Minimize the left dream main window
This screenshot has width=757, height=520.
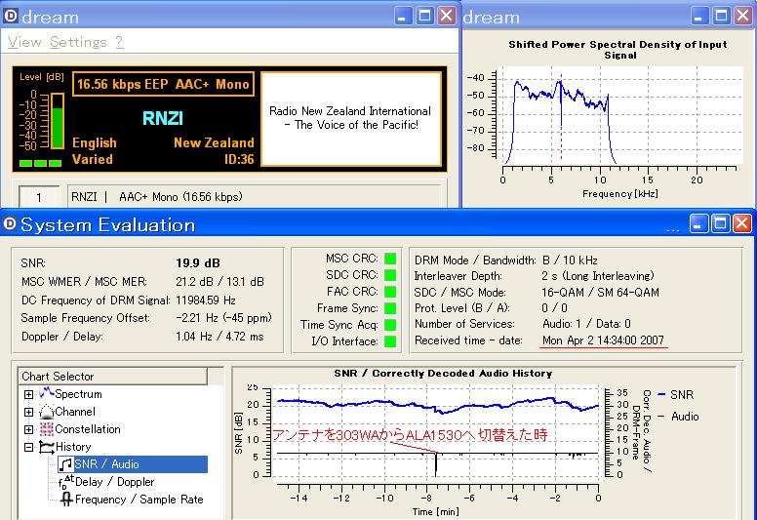pyautogui.click(x=403, y=16)
